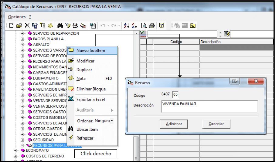275x162 pixels.
Task: Click the binoculars search toolbar icon
Action: (x=60, y=25)
